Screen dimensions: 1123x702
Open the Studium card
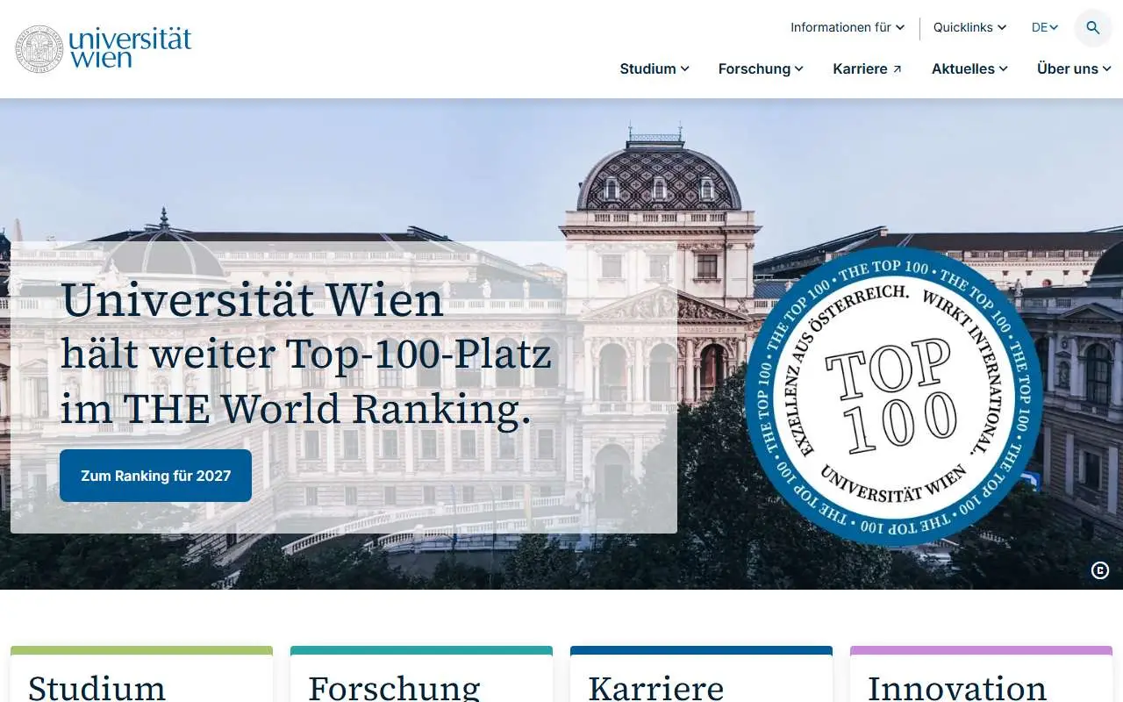click(141, 675)
